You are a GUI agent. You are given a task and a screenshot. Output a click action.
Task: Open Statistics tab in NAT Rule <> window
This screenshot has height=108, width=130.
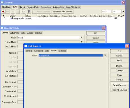(x=62, y=51)
